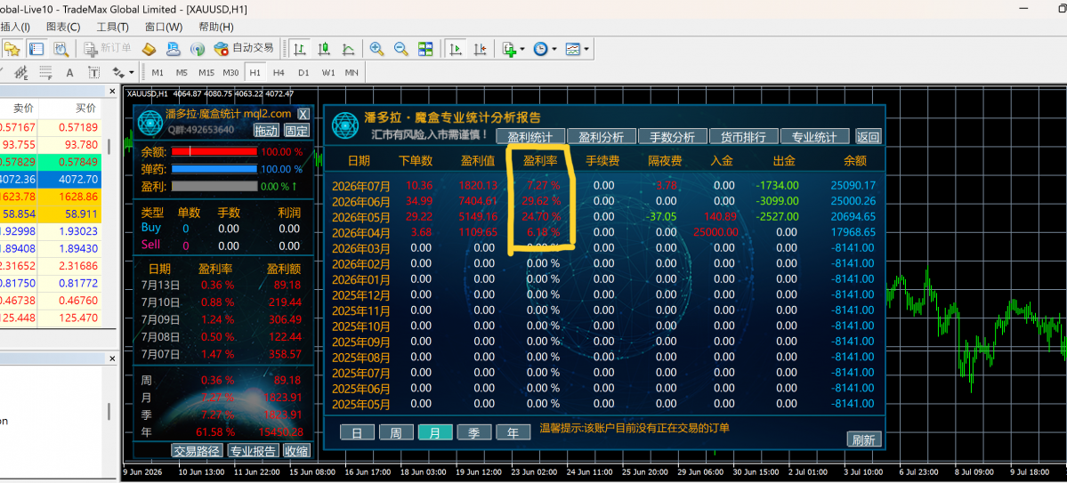The width and height of the screenshot is (1067, 483).
Task: Select the Fibonacci retracement tool
Action: coord(44,72)
